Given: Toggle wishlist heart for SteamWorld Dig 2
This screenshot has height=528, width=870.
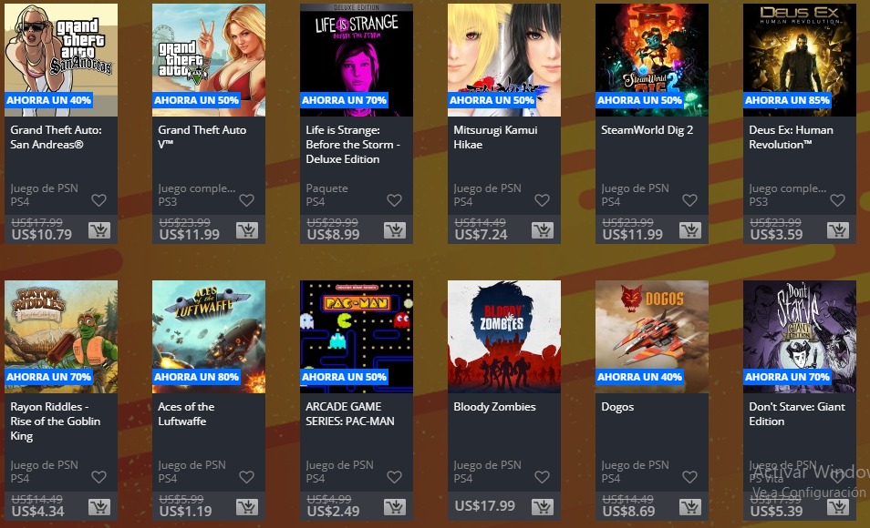Looking at the screenshot, I should (689, 200).
